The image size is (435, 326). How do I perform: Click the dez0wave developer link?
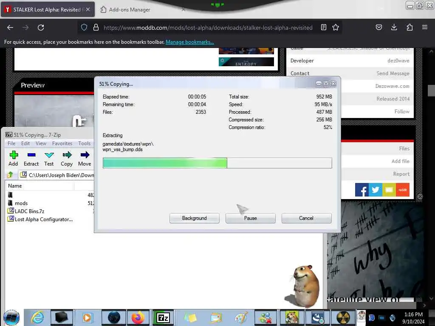tap(398, 60)
